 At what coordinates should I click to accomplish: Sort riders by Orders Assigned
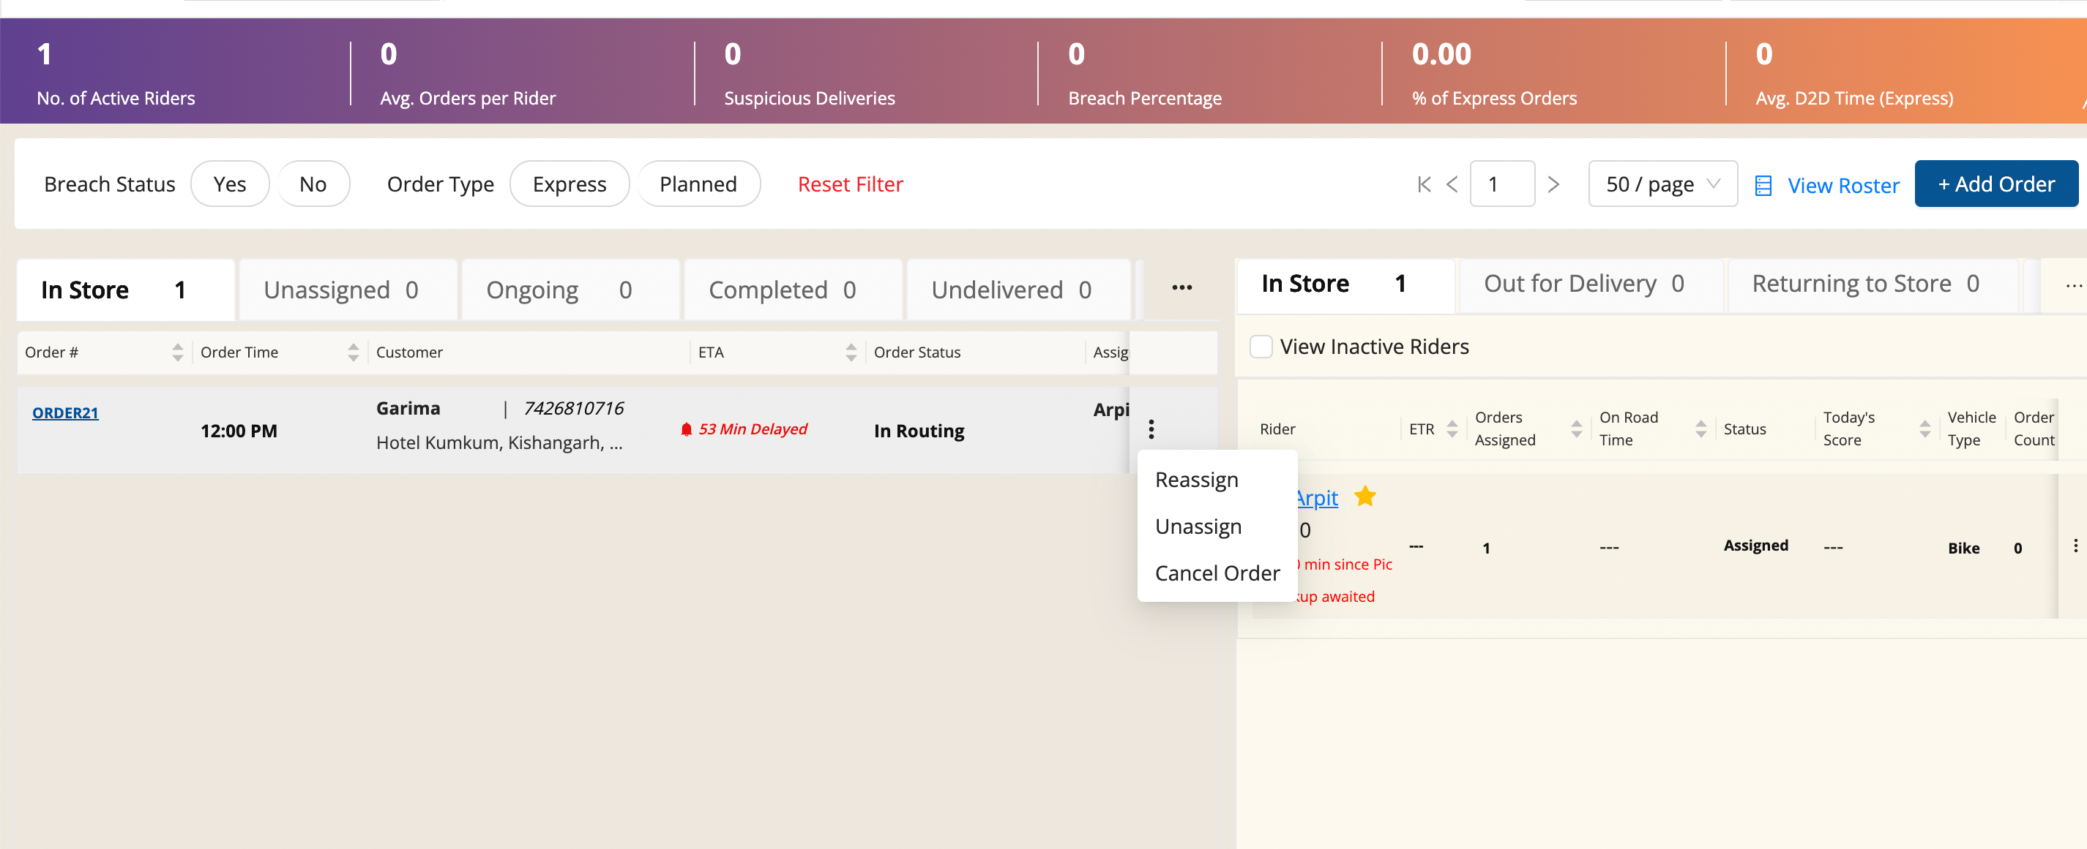[x=1576, y=429]
